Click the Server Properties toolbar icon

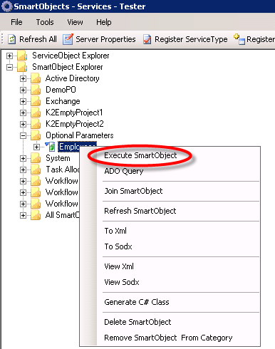pos(68,39)
